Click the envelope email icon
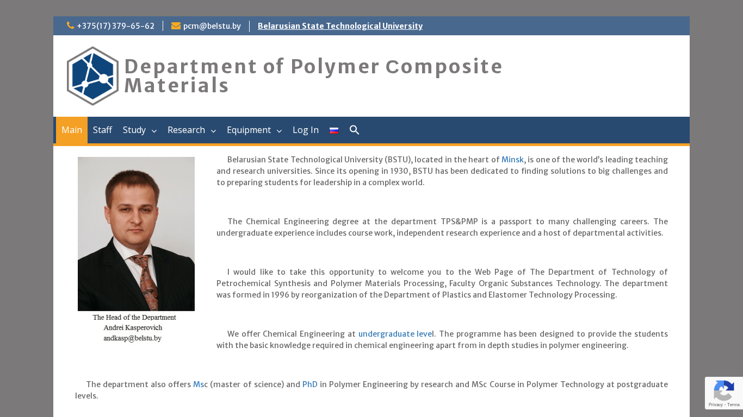Image resolution: width=743 pixels, height=417 pixels. click(x=176, y=26)
